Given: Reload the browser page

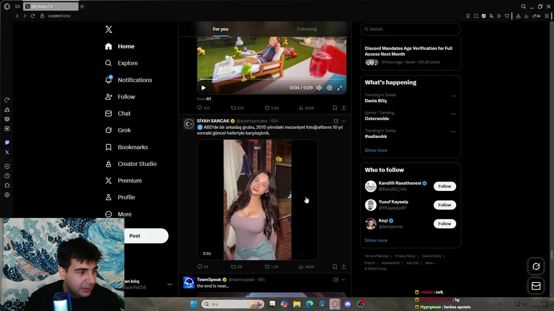Looking at the screenshot, I should click(32, 16).
